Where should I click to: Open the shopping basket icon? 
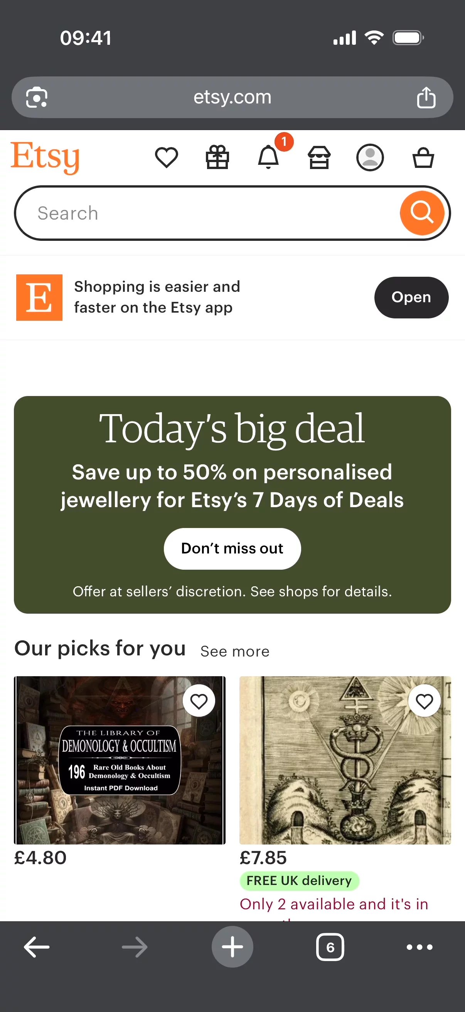click(423, 157)
